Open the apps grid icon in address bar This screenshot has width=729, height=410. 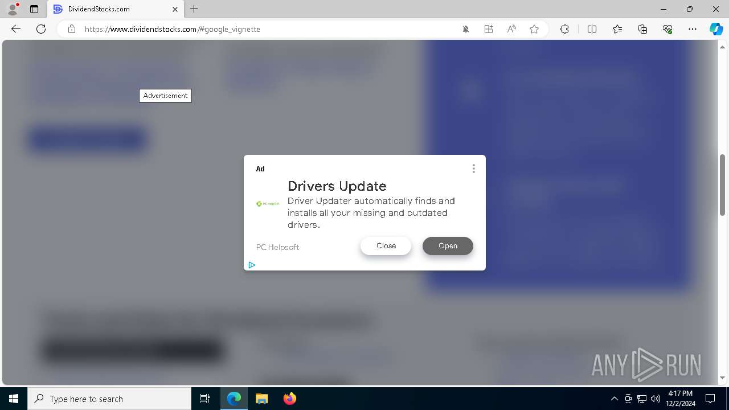(489, 29)
